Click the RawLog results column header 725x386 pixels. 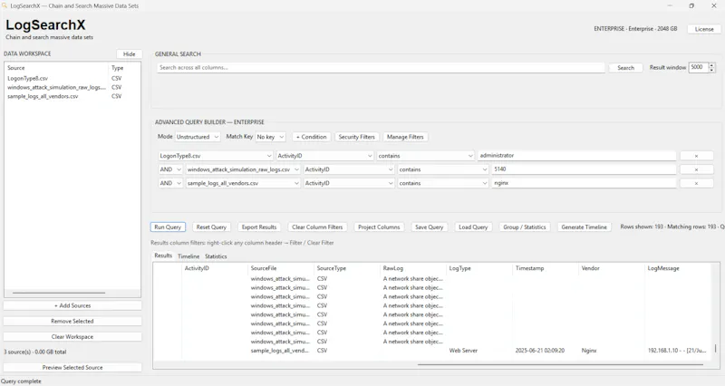coord(413,268)
